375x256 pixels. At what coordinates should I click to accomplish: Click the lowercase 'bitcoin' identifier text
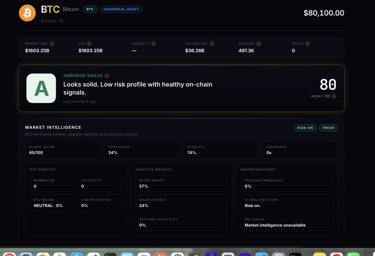click(49, 21)
